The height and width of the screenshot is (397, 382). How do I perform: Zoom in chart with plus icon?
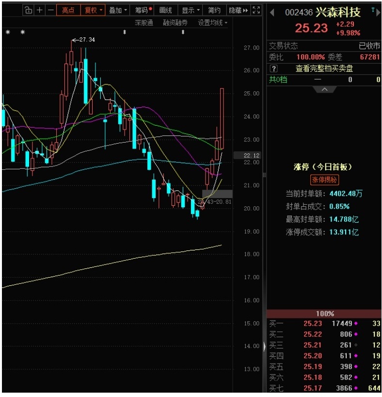click(x=40, y=10)
